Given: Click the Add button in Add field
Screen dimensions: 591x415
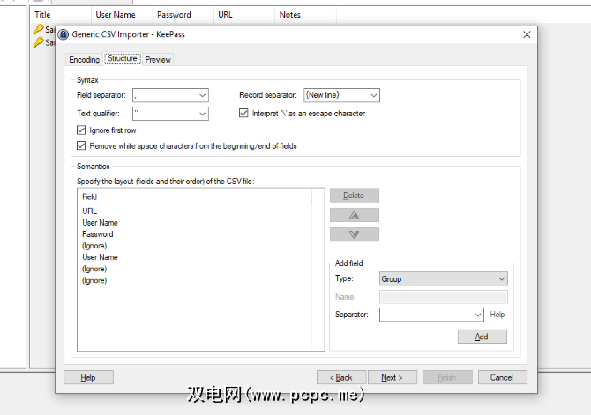Looking at the screenshot, I should coord(483,337).
